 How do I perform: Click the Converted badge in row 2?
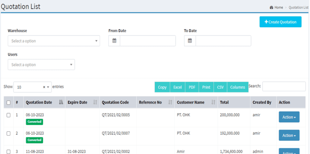coord(34,140)
